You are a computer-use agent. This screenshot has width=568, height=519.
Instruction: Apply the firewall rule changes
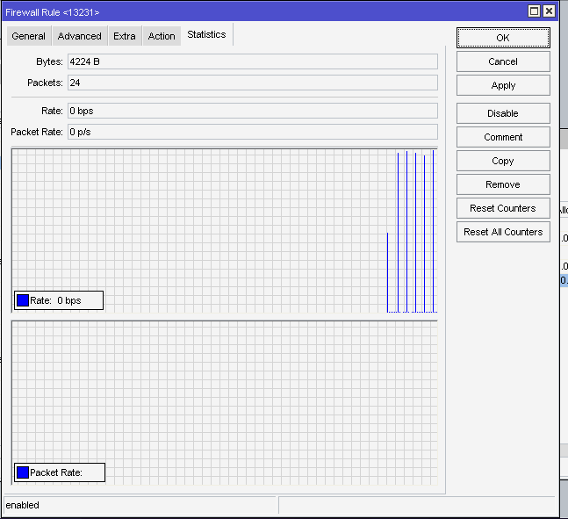(x=503, y=85)
